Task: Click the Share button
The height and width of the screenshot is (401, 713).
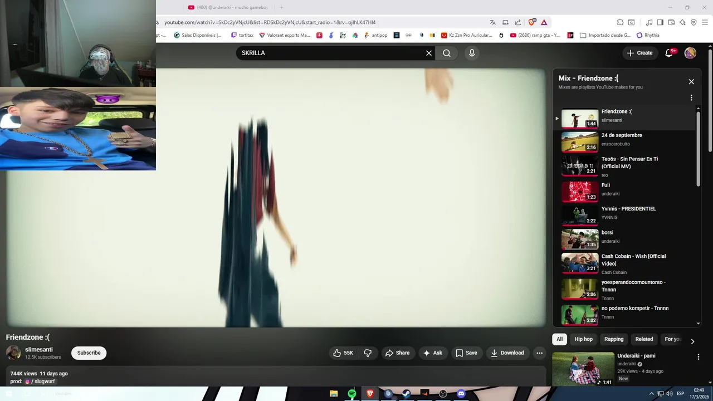Action: [397, 353]
